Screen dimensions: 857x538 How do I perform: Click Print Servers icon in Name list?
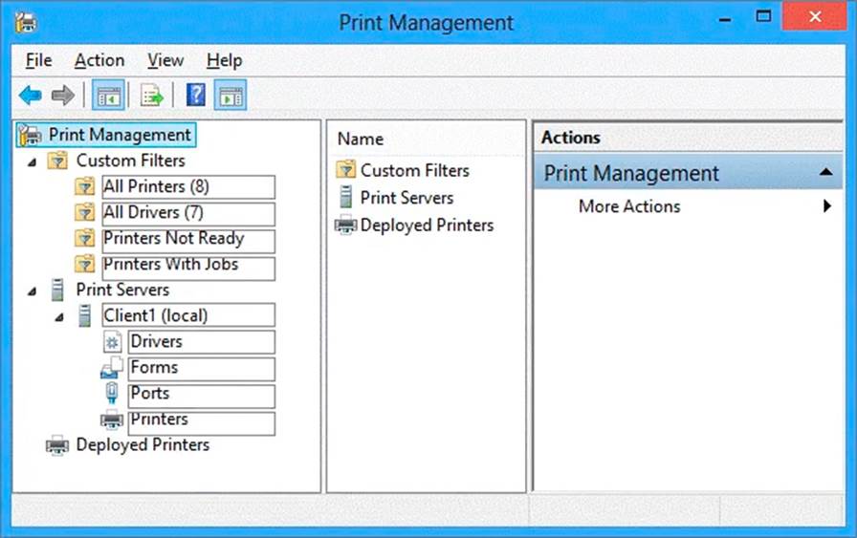(345, 197)
